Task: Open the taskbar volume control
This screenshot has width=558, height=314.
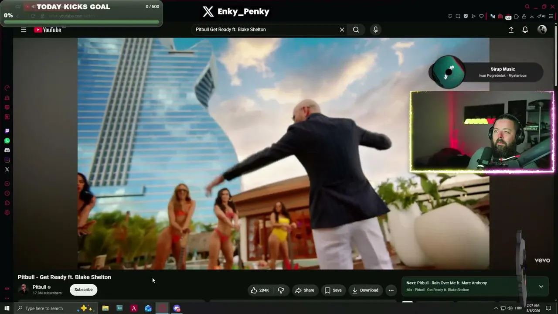Action: click(510, 308)
